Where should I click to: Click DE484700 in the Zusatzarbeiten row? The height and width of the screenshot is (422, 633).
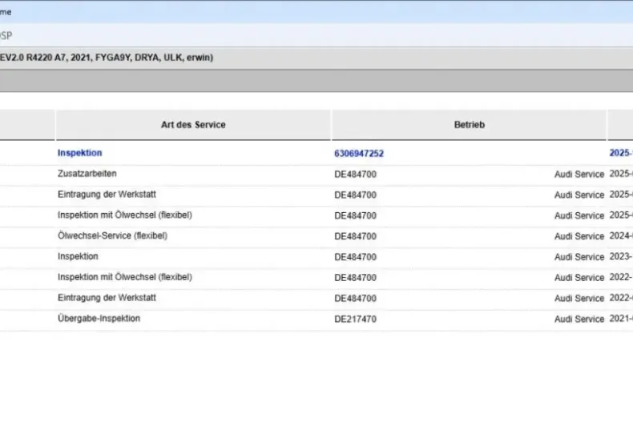pyautogui.click(x=355, y=174)
